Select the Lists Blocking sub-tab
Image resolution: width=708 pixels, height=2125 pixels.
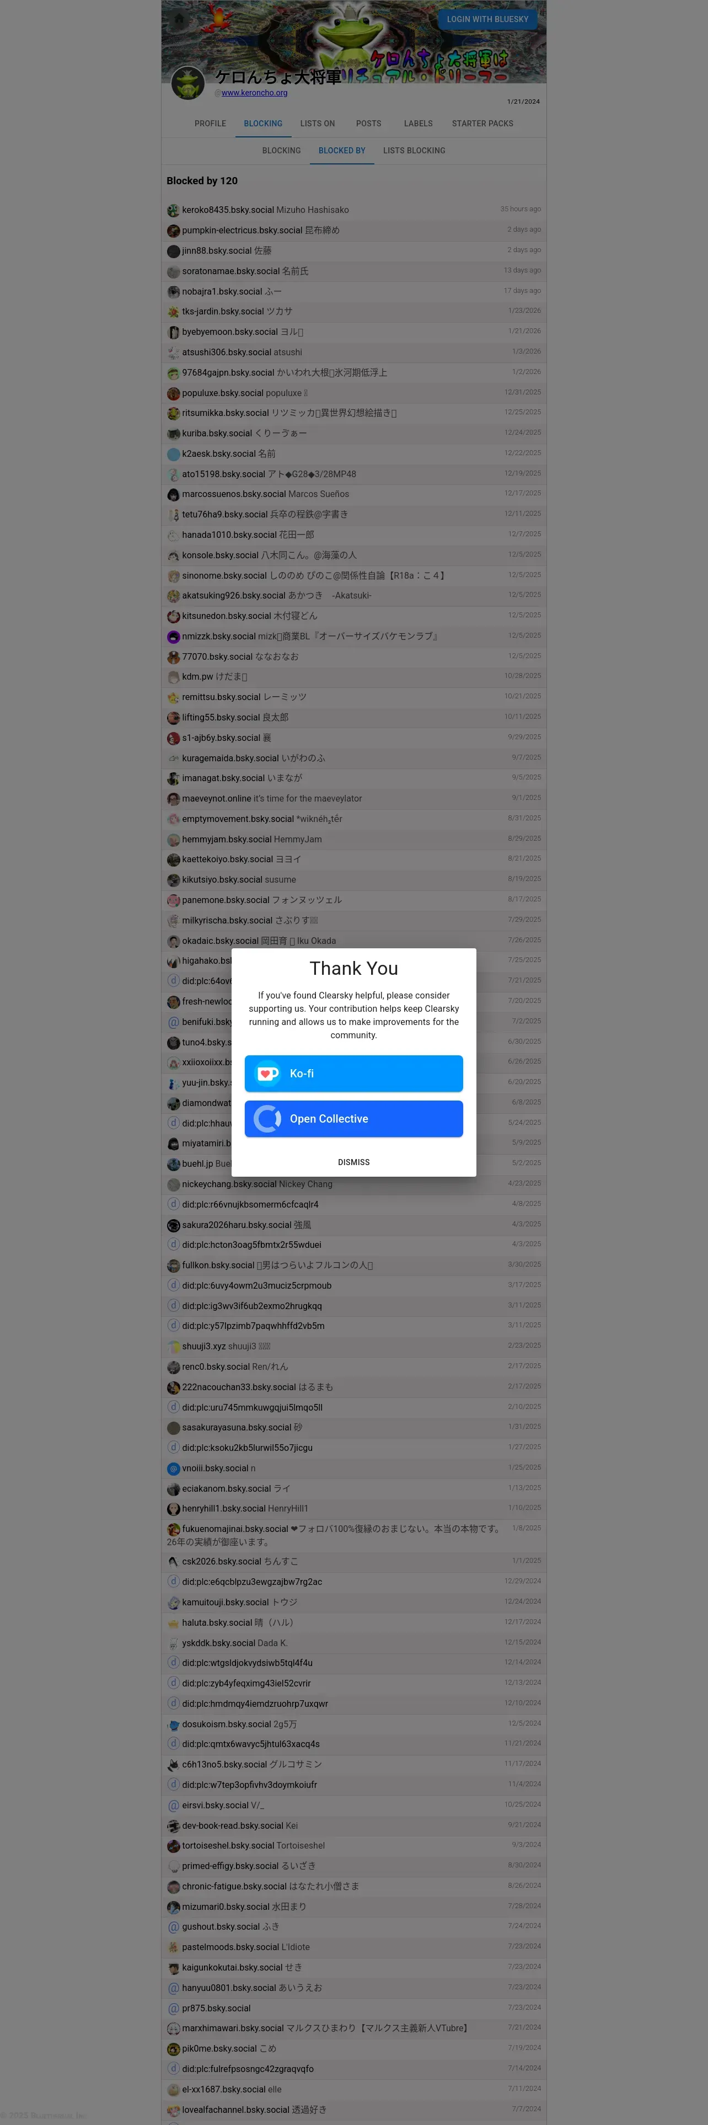414,151
